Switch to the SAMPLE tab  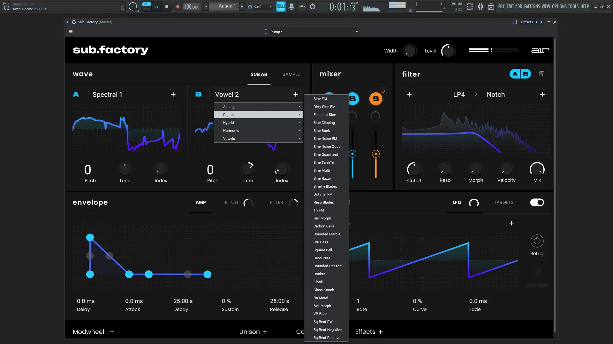click(291, 74)
